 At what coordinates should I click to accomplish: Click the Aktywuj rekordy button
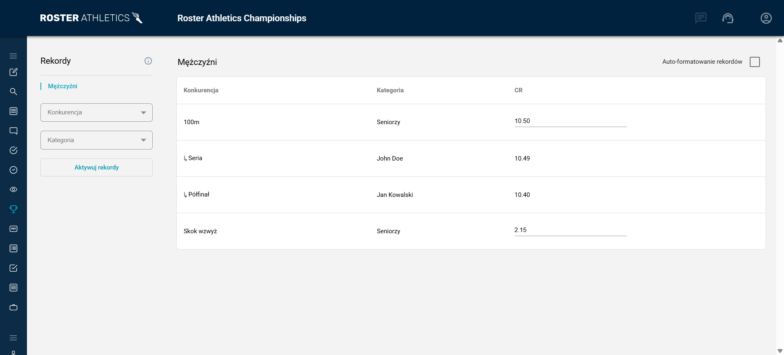point(96,167)
